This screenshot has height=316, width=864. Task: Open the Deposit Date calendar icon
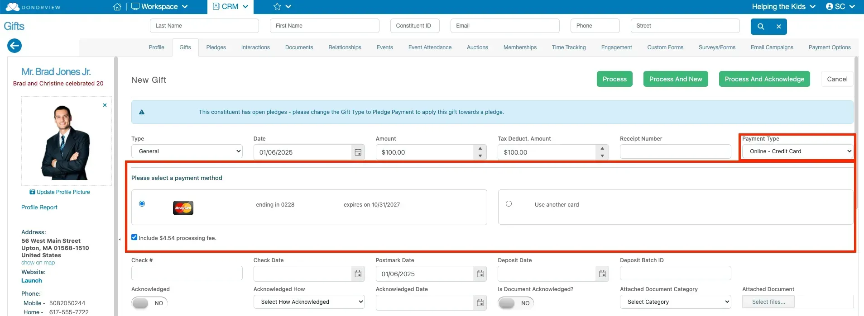602,274
